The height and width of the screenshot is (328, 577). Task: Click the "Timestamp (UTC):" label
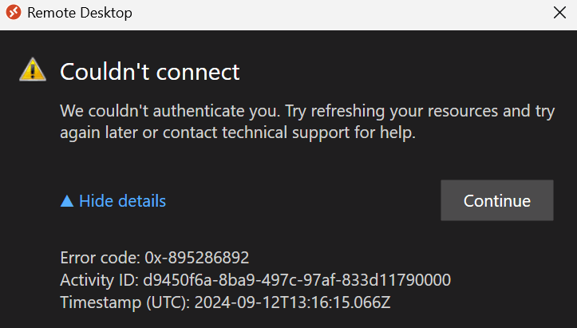125,302
